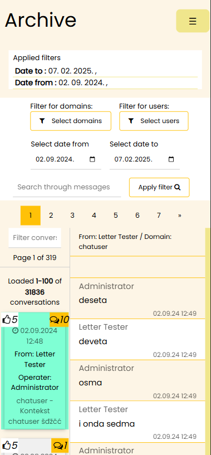
Task: Click the thumbs-up 5 badge on Letter Tester conversation
Action: pos(10,320)
